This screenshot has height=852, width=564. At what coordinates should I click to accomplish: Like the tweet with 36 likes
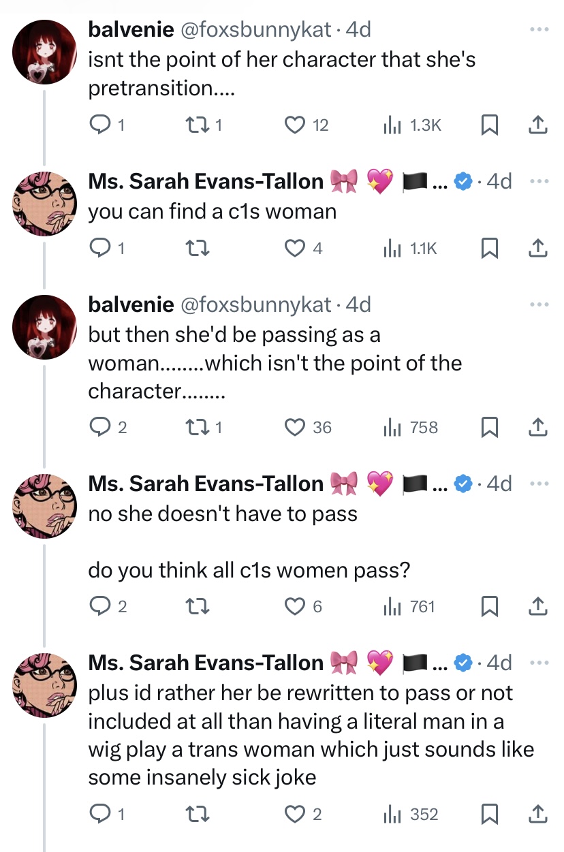(x=294, y=427)
